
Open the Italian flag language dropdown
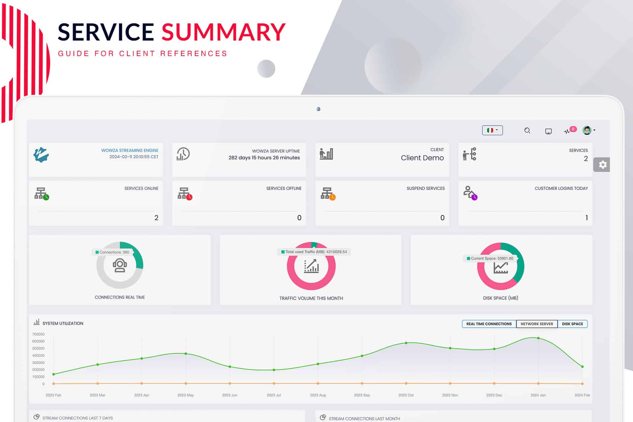click(492, 130)
